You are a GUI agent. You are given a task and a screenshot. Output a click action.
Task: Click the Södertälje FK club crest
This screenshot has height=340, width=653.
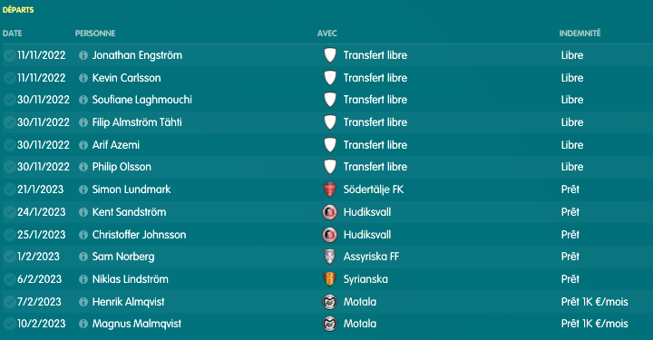(x=330, y=189)
